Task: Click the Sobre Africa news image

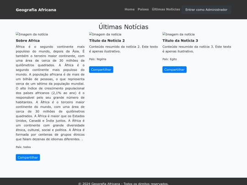Action: tap(32, 34)
